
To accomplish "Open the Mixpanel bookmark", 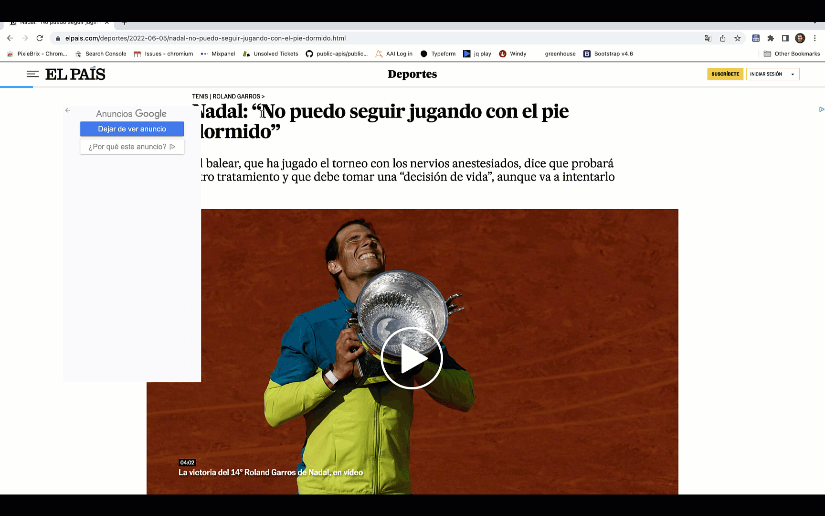I will [218, 54].
